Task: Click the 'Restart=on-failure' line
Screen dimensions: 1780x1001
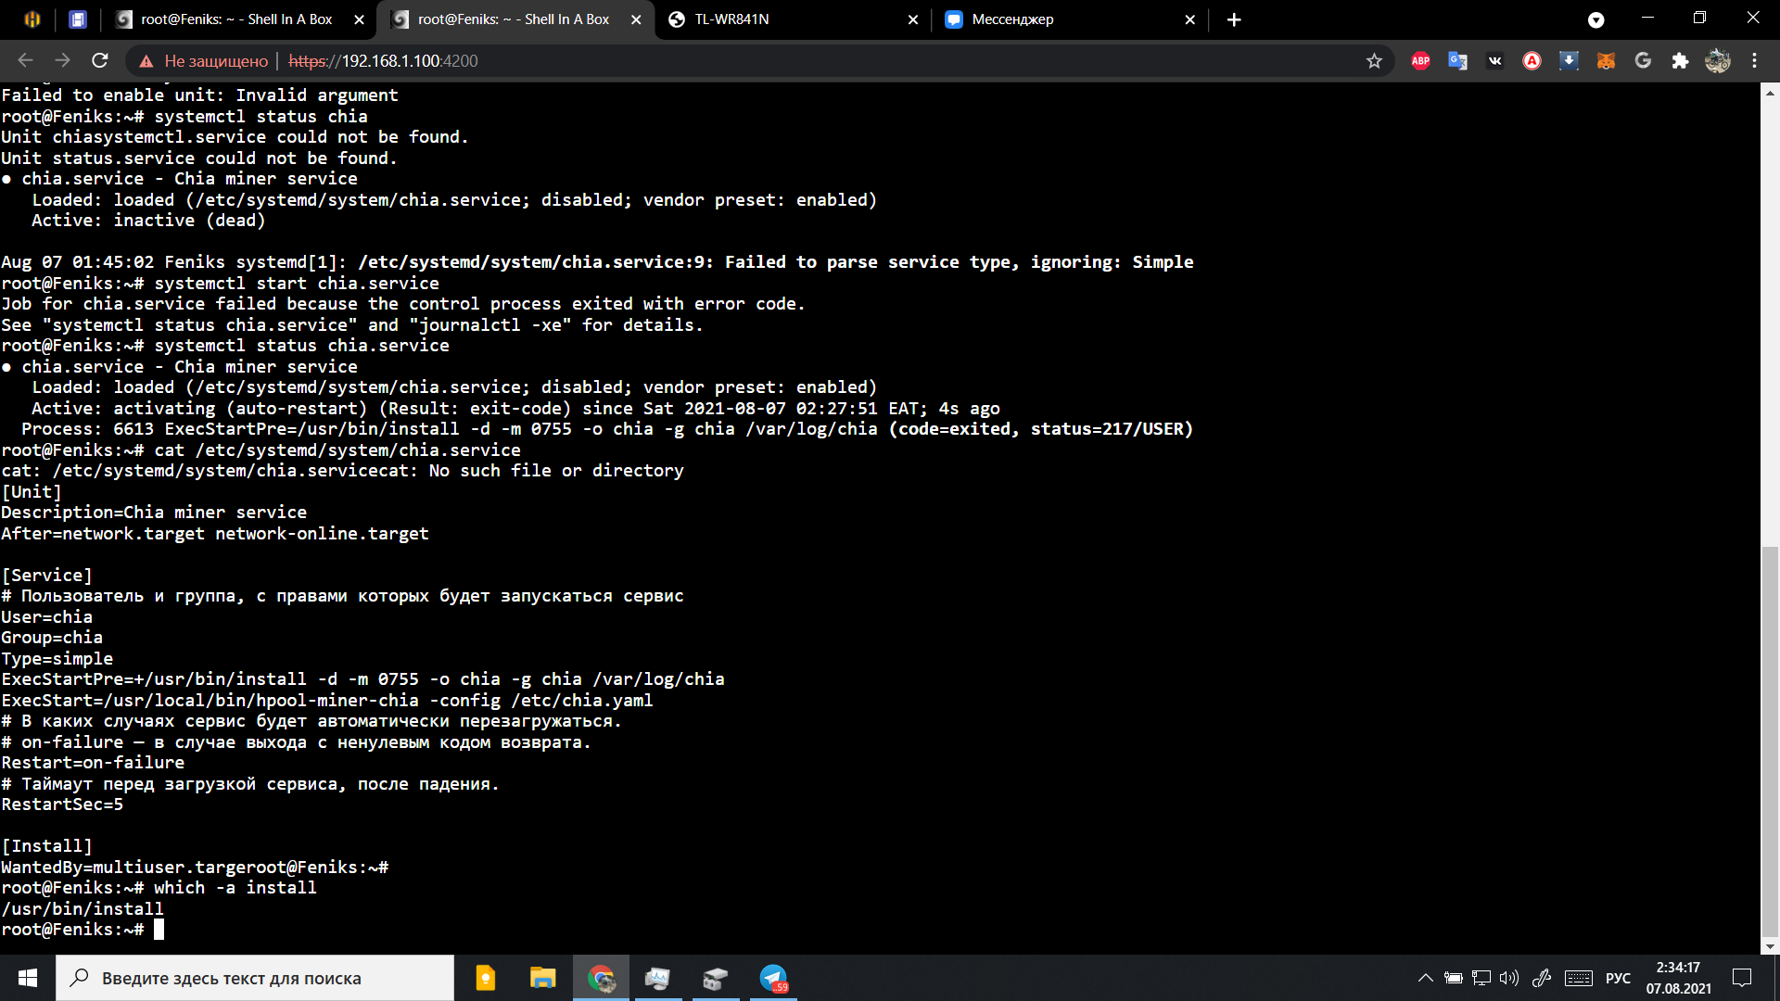Action: pyautogui.click(x=93, y=762)
